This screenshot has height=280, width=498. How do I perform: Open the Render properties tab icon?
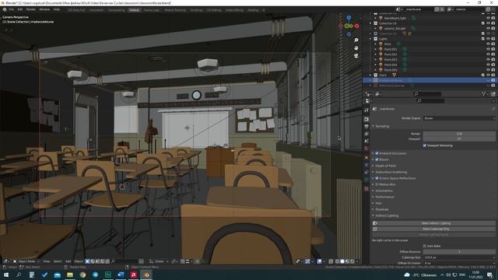pos(366,119)
